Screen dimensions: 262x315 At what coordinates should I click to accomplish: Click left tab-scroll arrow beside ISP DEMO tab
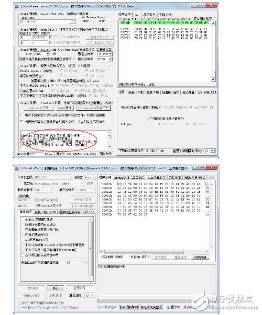[212, 92]
